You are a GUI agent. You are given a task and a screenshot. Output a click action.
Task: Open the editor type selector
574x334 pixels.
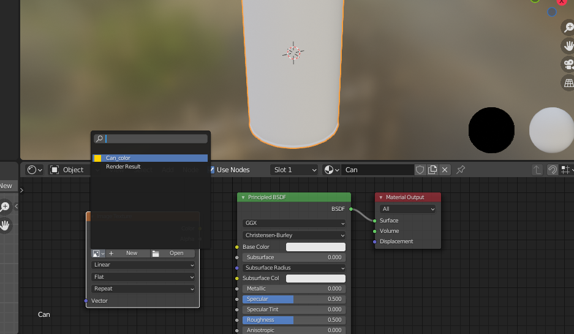click(x=35, y=170)
